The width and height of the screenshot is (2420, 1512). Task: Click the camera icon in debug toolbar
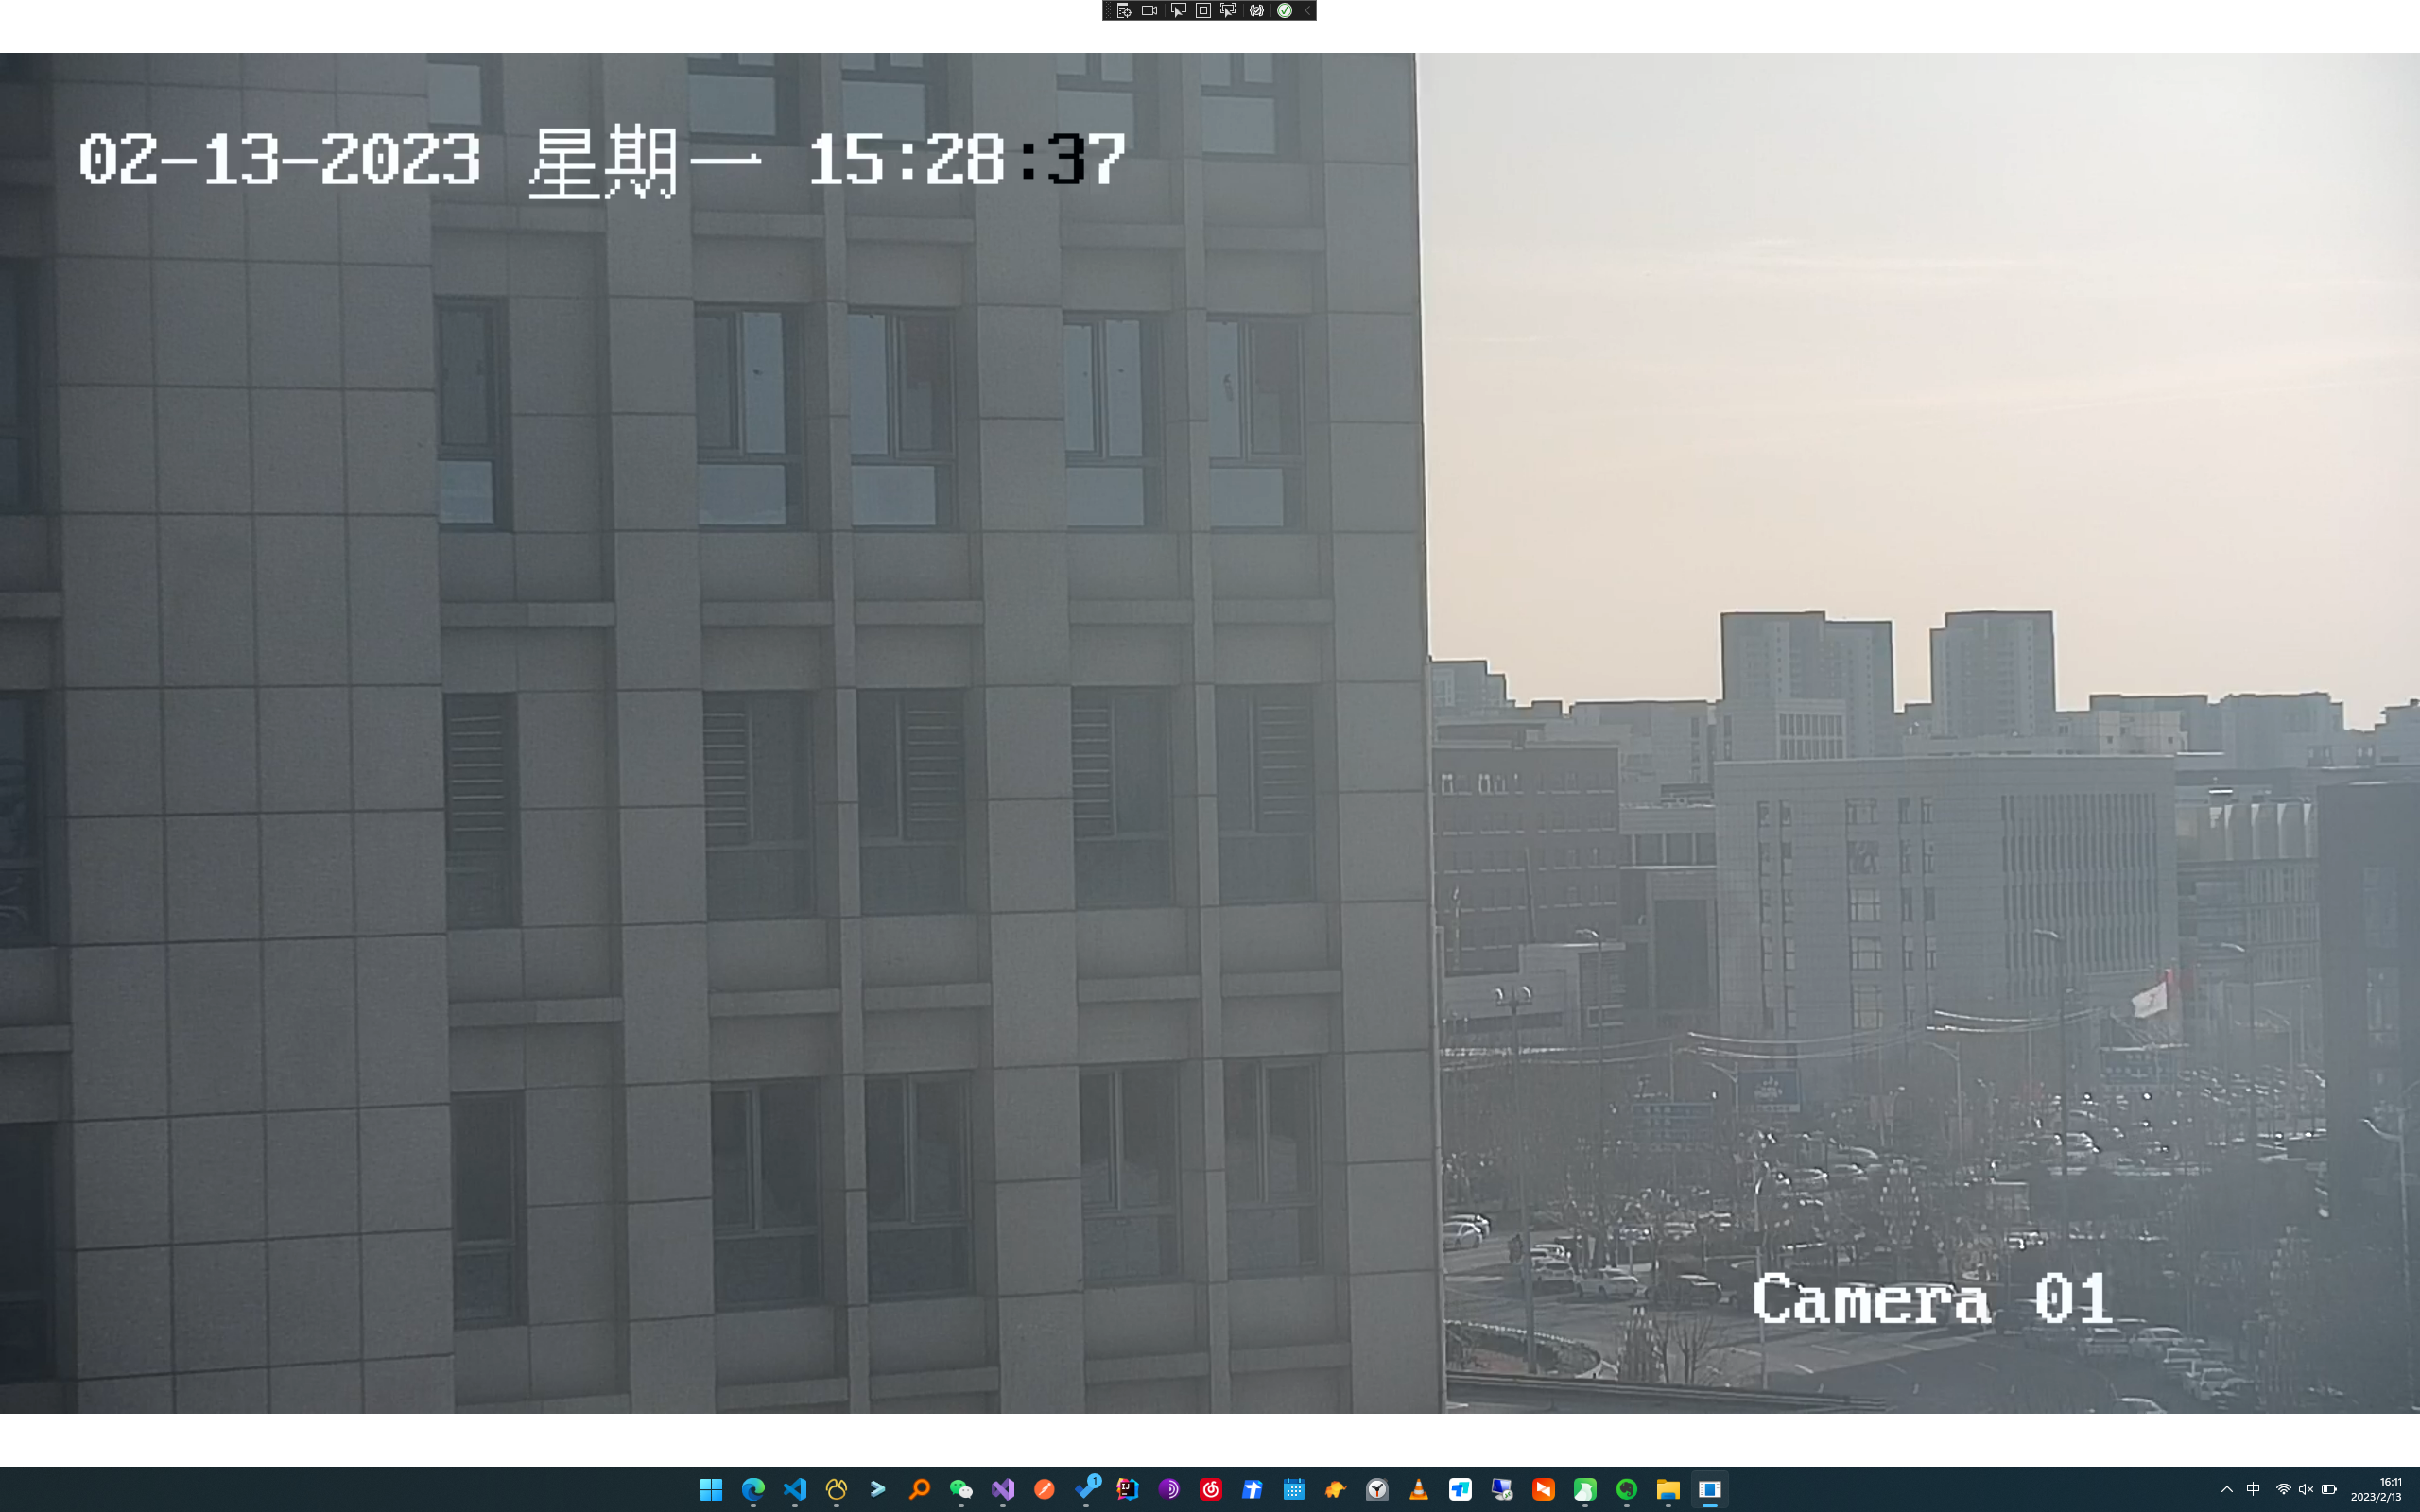coord(1150,10)
